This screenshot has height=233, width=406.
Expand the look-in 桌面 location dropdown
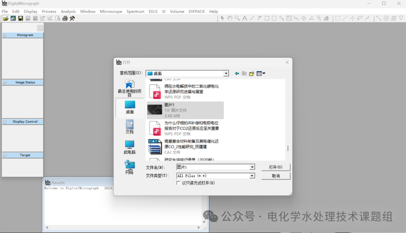tap(226, 74)
